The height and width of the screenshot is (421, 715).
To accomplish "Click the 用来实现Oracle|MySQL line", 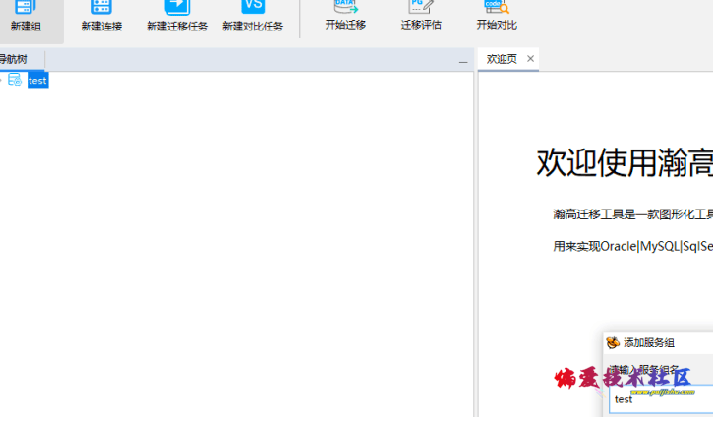I will click(x=633, y=246).
